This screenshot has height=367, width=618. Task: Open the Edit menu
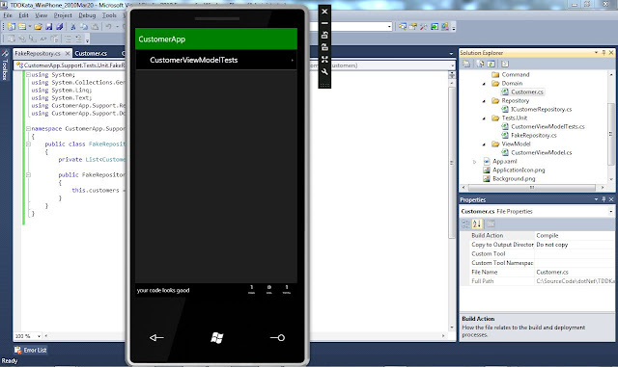pos(23,15)
